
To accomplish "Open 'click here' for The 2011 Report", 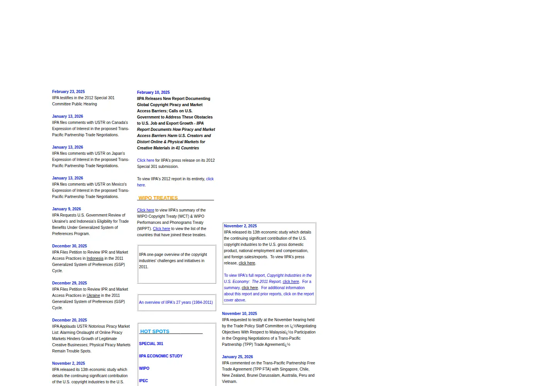I will [x=291, y=281].
